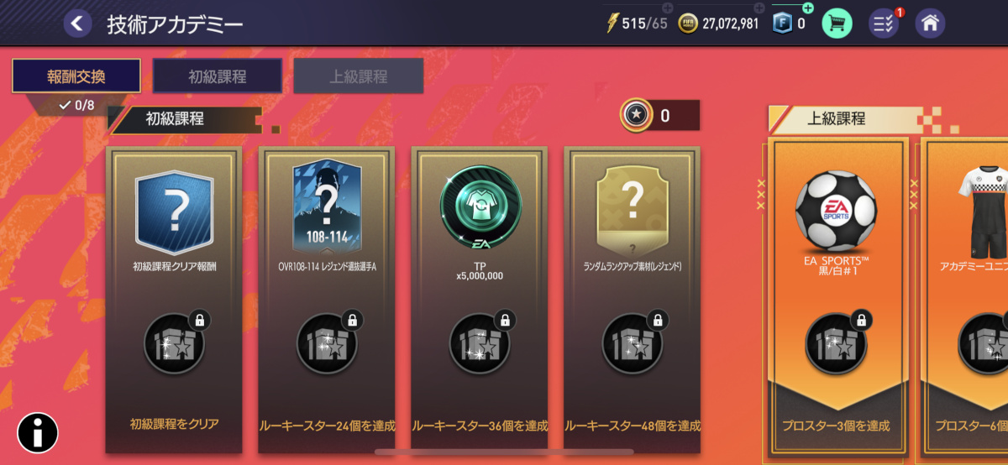
Task: Open the shop cart icon
Action: [837, 23]
